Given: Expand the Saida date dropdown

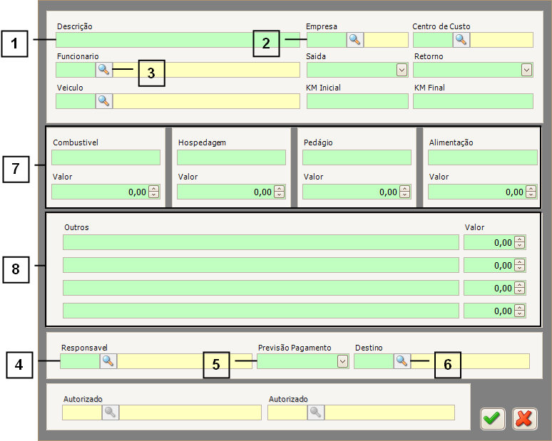Looking at the screenshot, I should pos(402,70).
